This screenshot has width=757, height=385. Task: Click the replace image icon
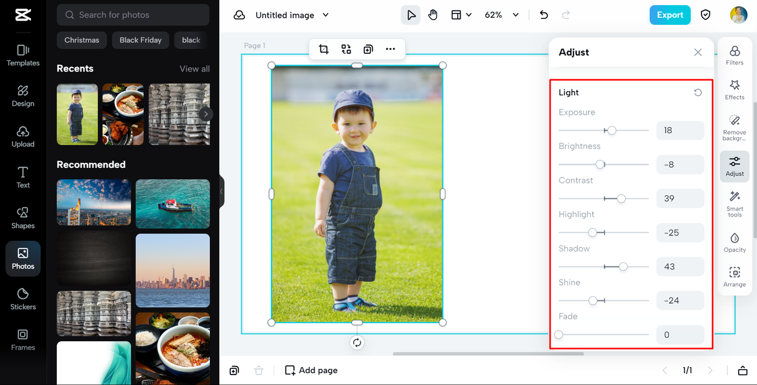click(x=346, y=49)
